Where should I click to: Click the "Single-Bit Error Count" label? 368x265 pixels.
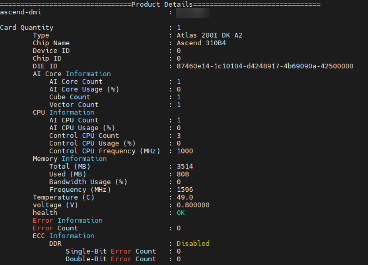[111, 251]
